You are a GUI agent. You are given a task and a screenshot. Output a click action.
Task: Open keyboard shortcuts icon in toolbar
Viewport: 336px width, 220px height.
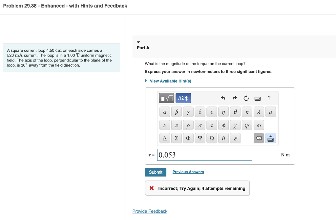258,98
